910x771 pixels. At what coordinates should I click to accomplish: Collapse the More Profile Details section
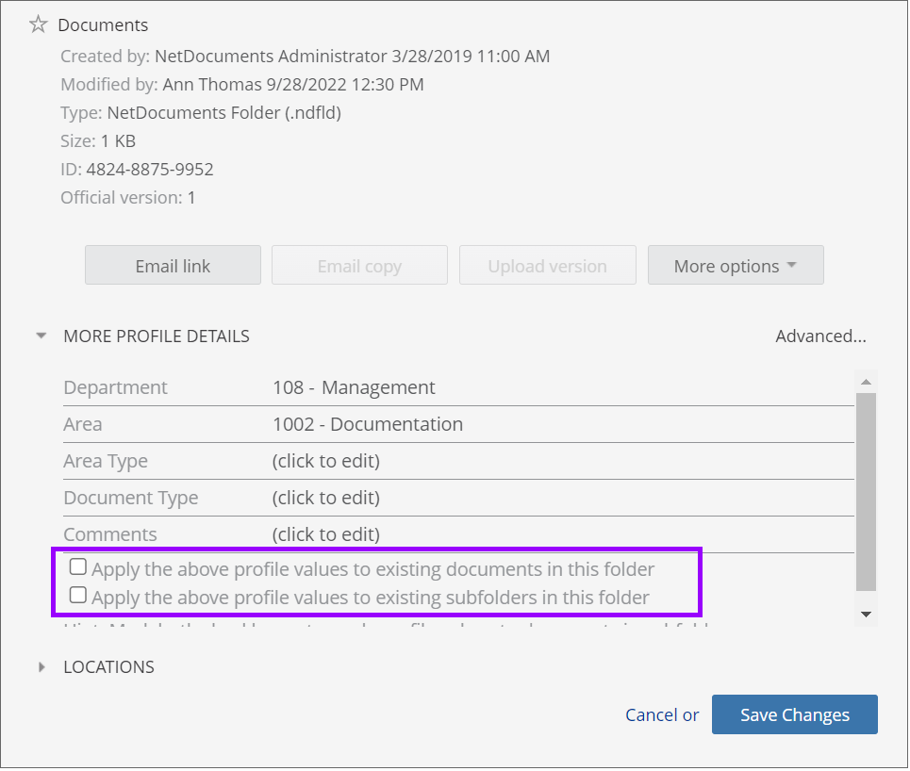[x=41, y=336]
